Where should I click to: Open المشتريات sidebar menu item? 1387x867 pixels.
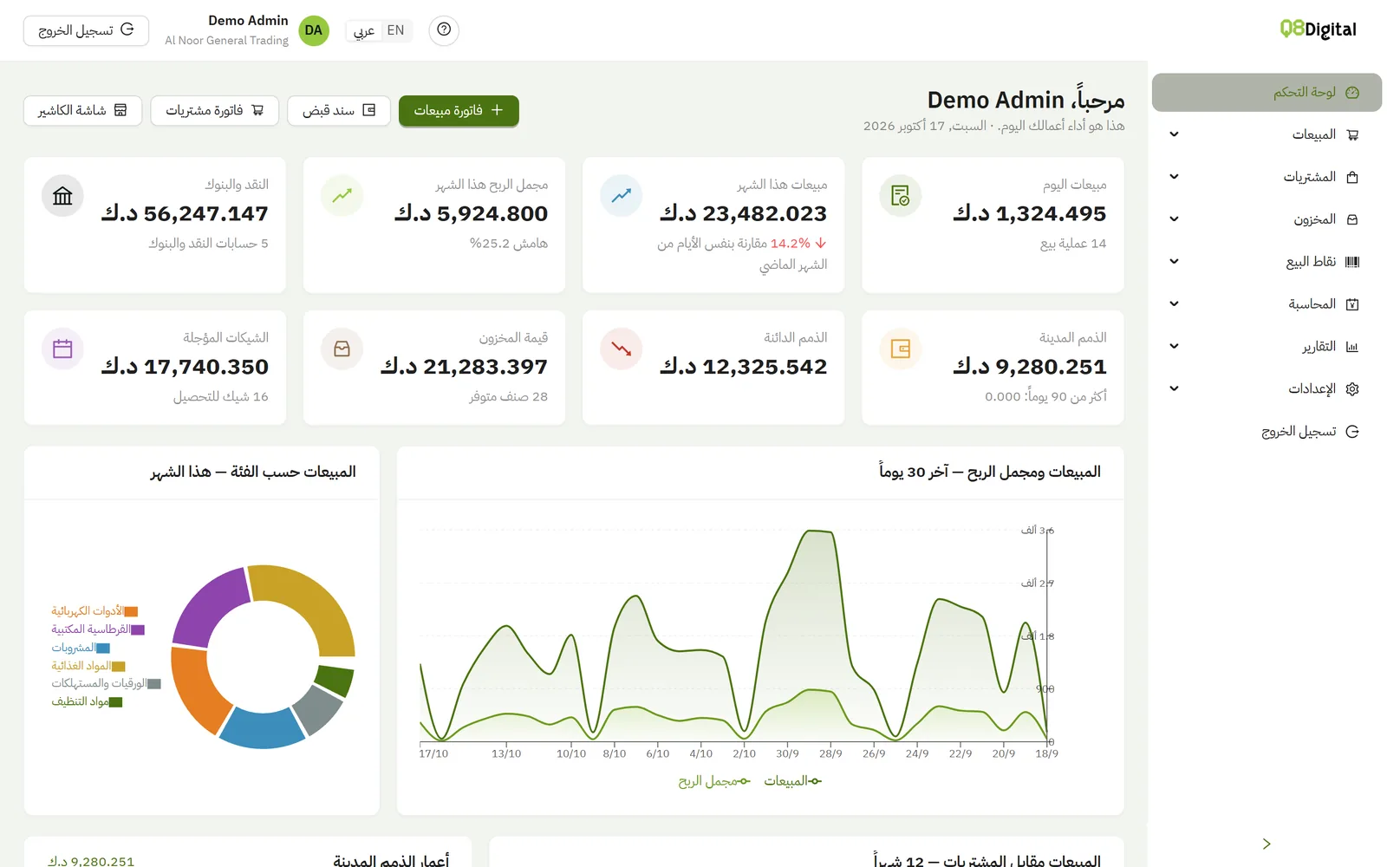(1267, 177)
